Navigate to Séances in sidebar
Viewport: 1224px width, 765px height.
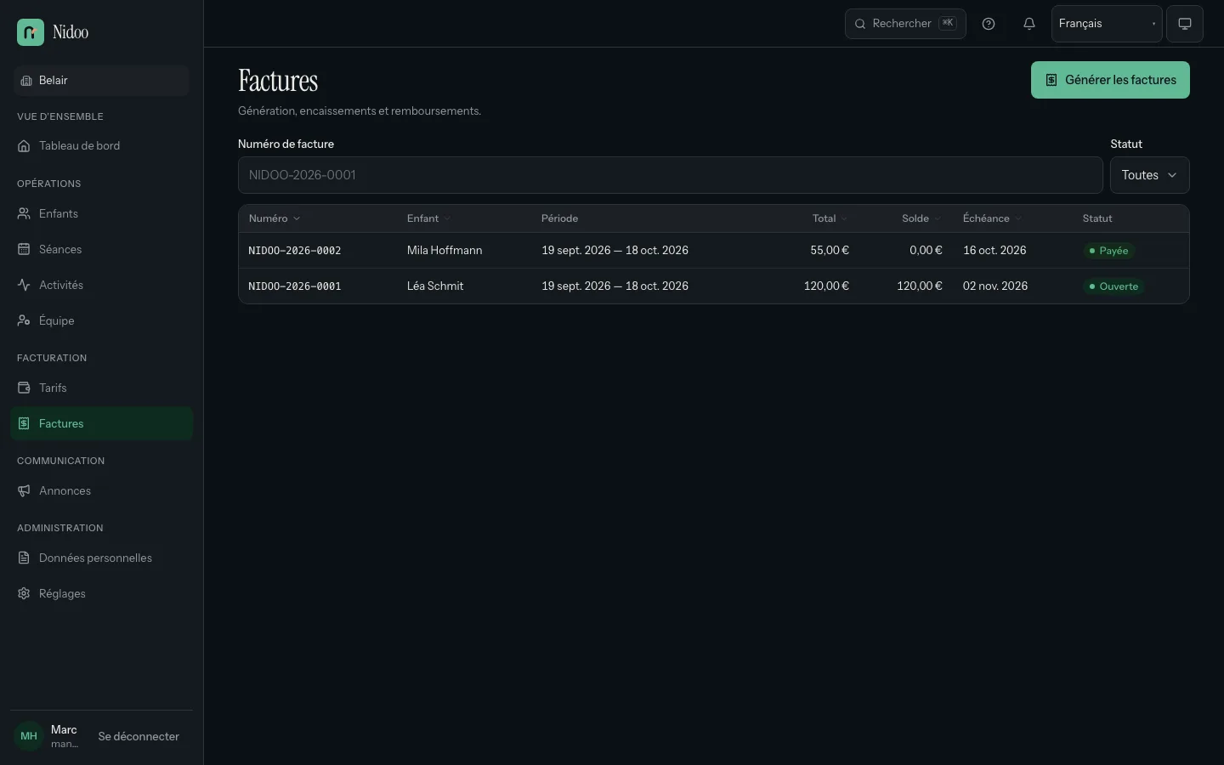[x=102, y=250]
